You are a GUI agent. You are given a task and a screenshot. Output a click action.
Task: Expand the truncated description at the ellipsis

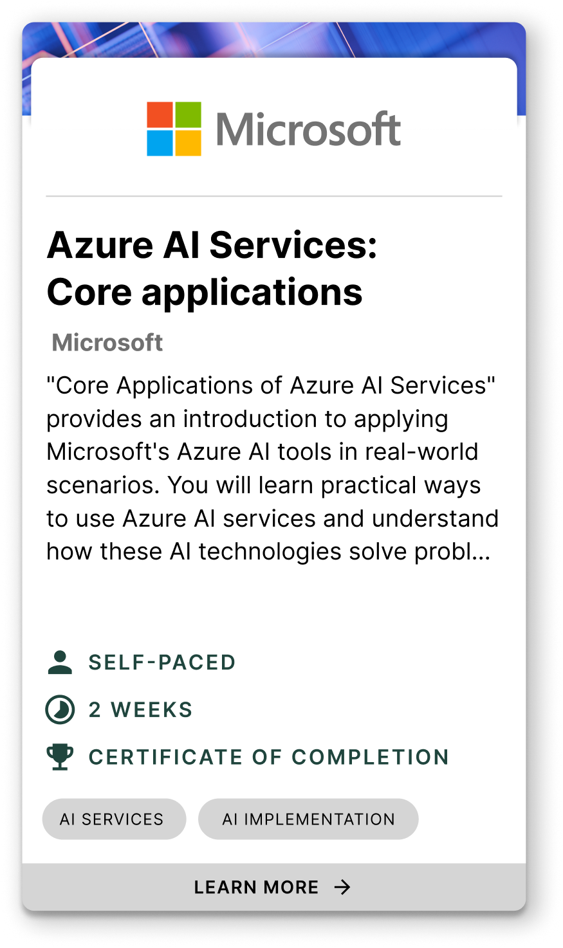click(x=481, y=552)
